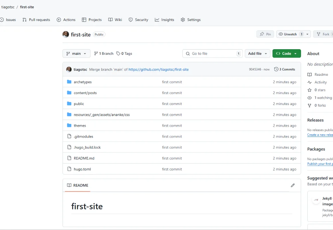The height and width of the screenshot is (230, 333).
Task: Expand the green Code dropdown
Action: point(286,53)
